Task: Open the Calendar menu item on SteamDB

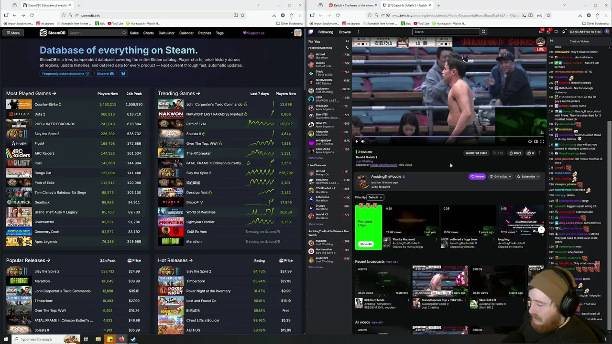Action: point(186,33)
